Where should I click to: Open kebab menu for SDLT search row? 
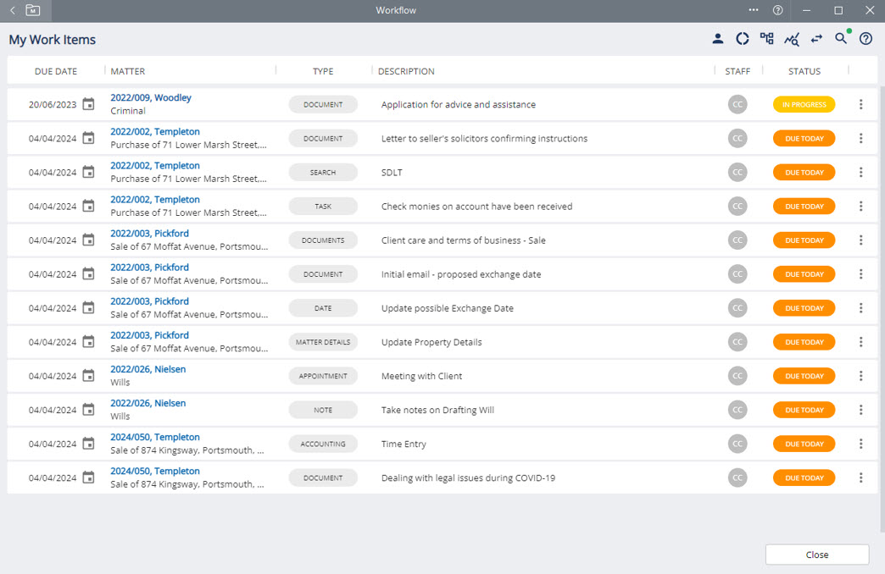[860, 172]
